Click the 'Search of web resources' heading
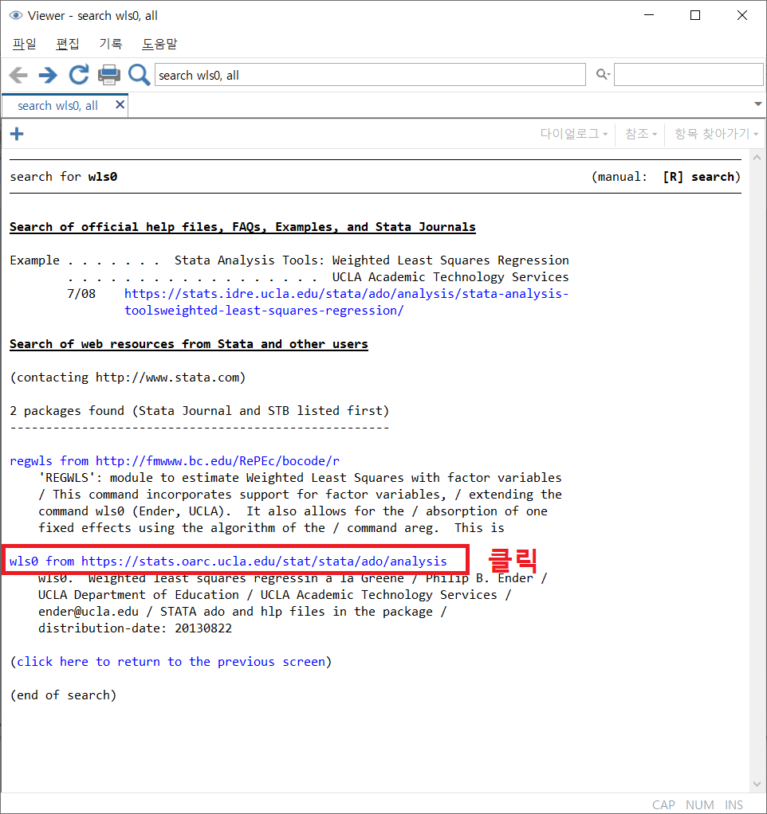This screenshot has width=767, height=814. (x=189, y=344)
